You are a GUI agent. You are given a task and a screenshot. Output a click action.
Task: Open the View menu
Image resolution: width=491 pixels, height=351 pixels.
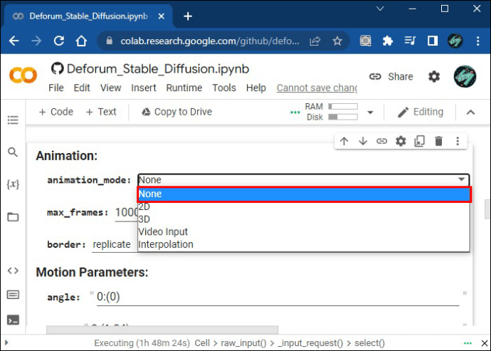[110, 88]
